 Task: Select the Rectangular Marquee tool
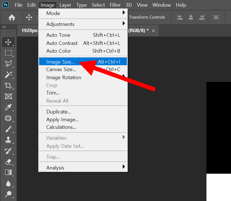click(8, 53)
